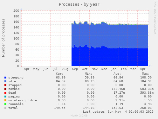Click the 'zombie' legend label
This screenshot has height=119, width=158.
(14, 89)
